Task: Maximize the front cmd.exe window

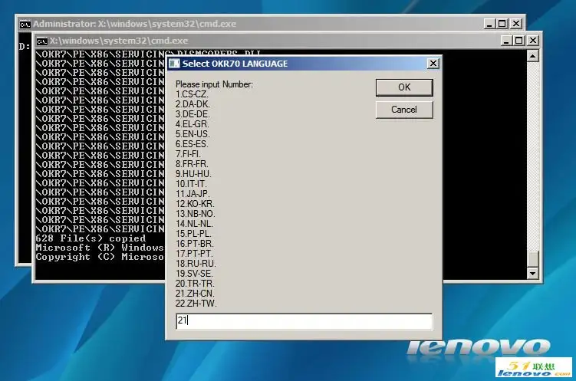Action: click(x=519, y=40)
